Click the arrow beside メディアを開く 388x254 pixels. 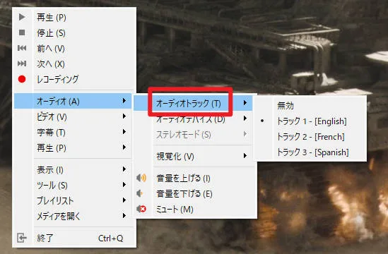click(124, 216)
